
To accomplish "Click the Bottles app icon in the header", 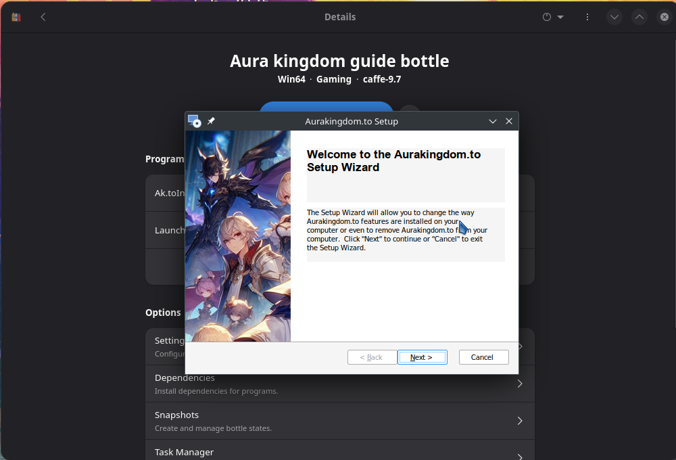I will 16,18.
